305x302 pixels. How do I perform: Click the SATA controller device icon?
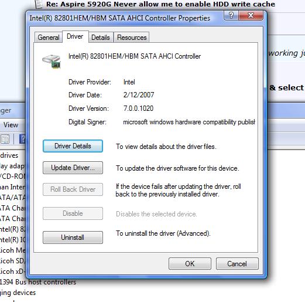coord(52,62)
